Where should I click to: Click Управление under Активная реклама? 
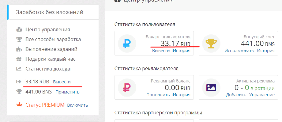(262, 95)
